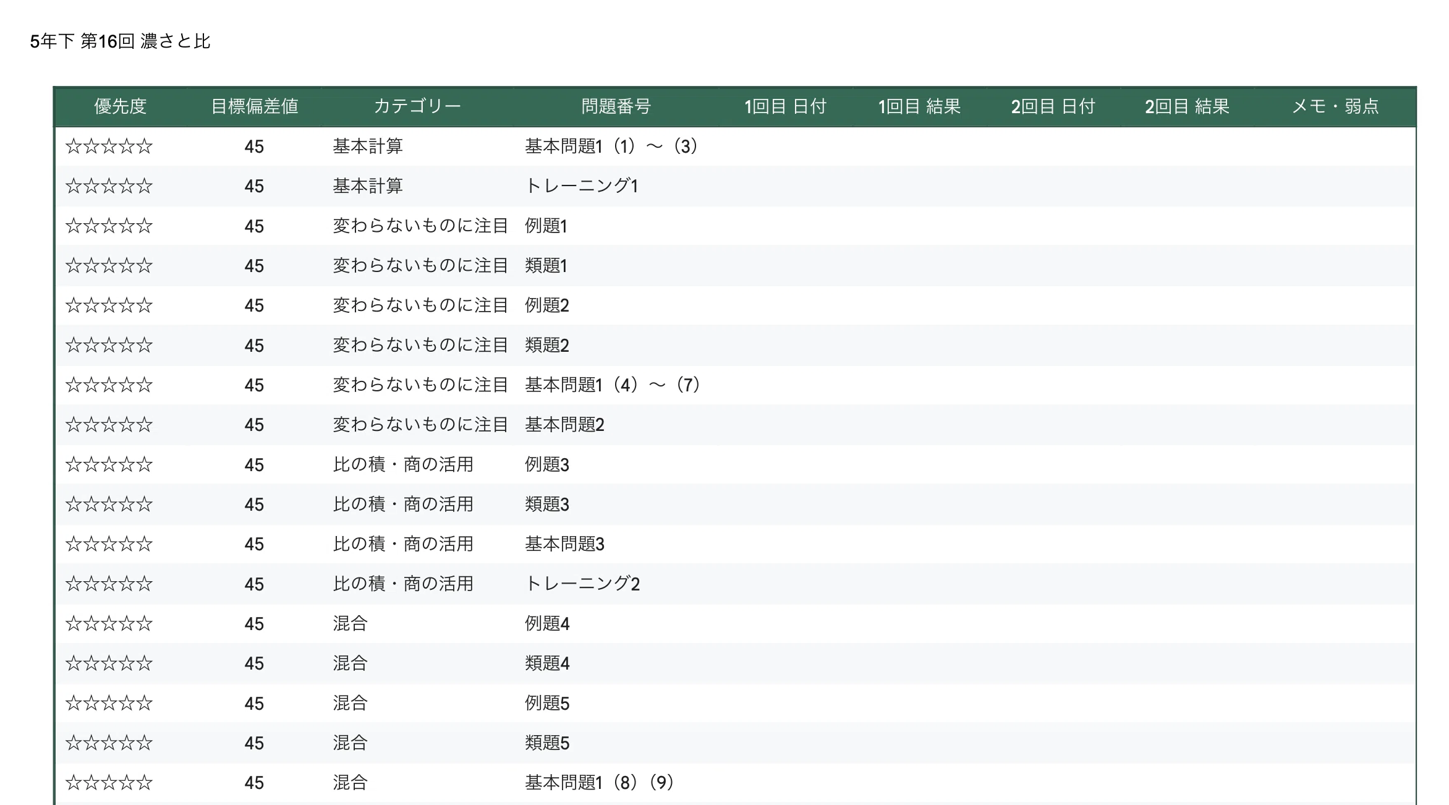
Task: Click the 2回目 結果 column header
Action: [x=1188, y=106]
